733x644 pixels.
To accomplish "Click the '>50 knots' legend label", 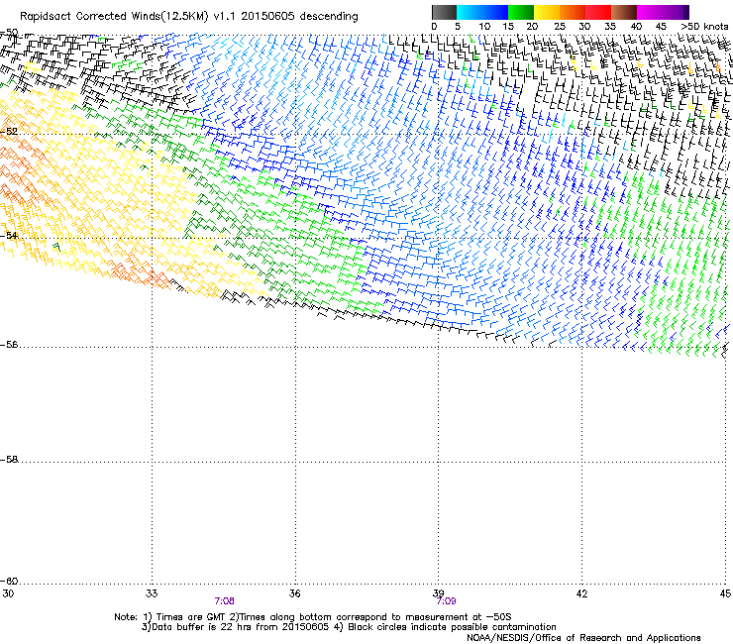I will click(704, 27).
